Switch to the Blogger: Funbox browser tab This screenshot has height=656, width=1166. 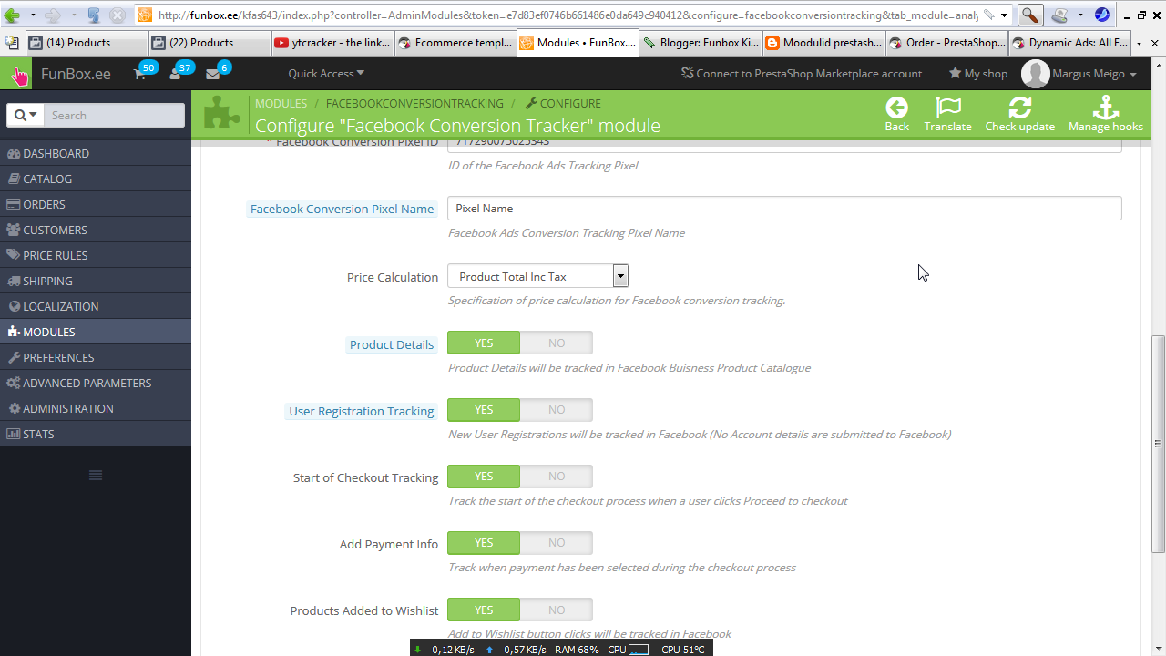tap(701, 43)
